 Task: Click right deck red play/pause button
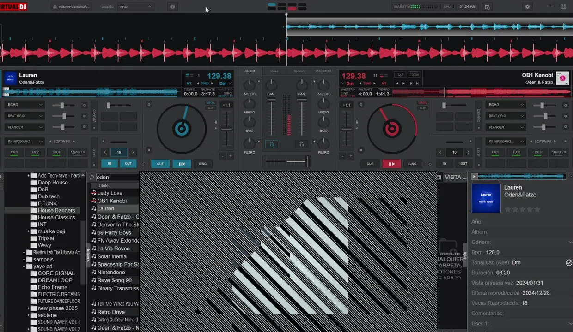click(x=391, y=164)
